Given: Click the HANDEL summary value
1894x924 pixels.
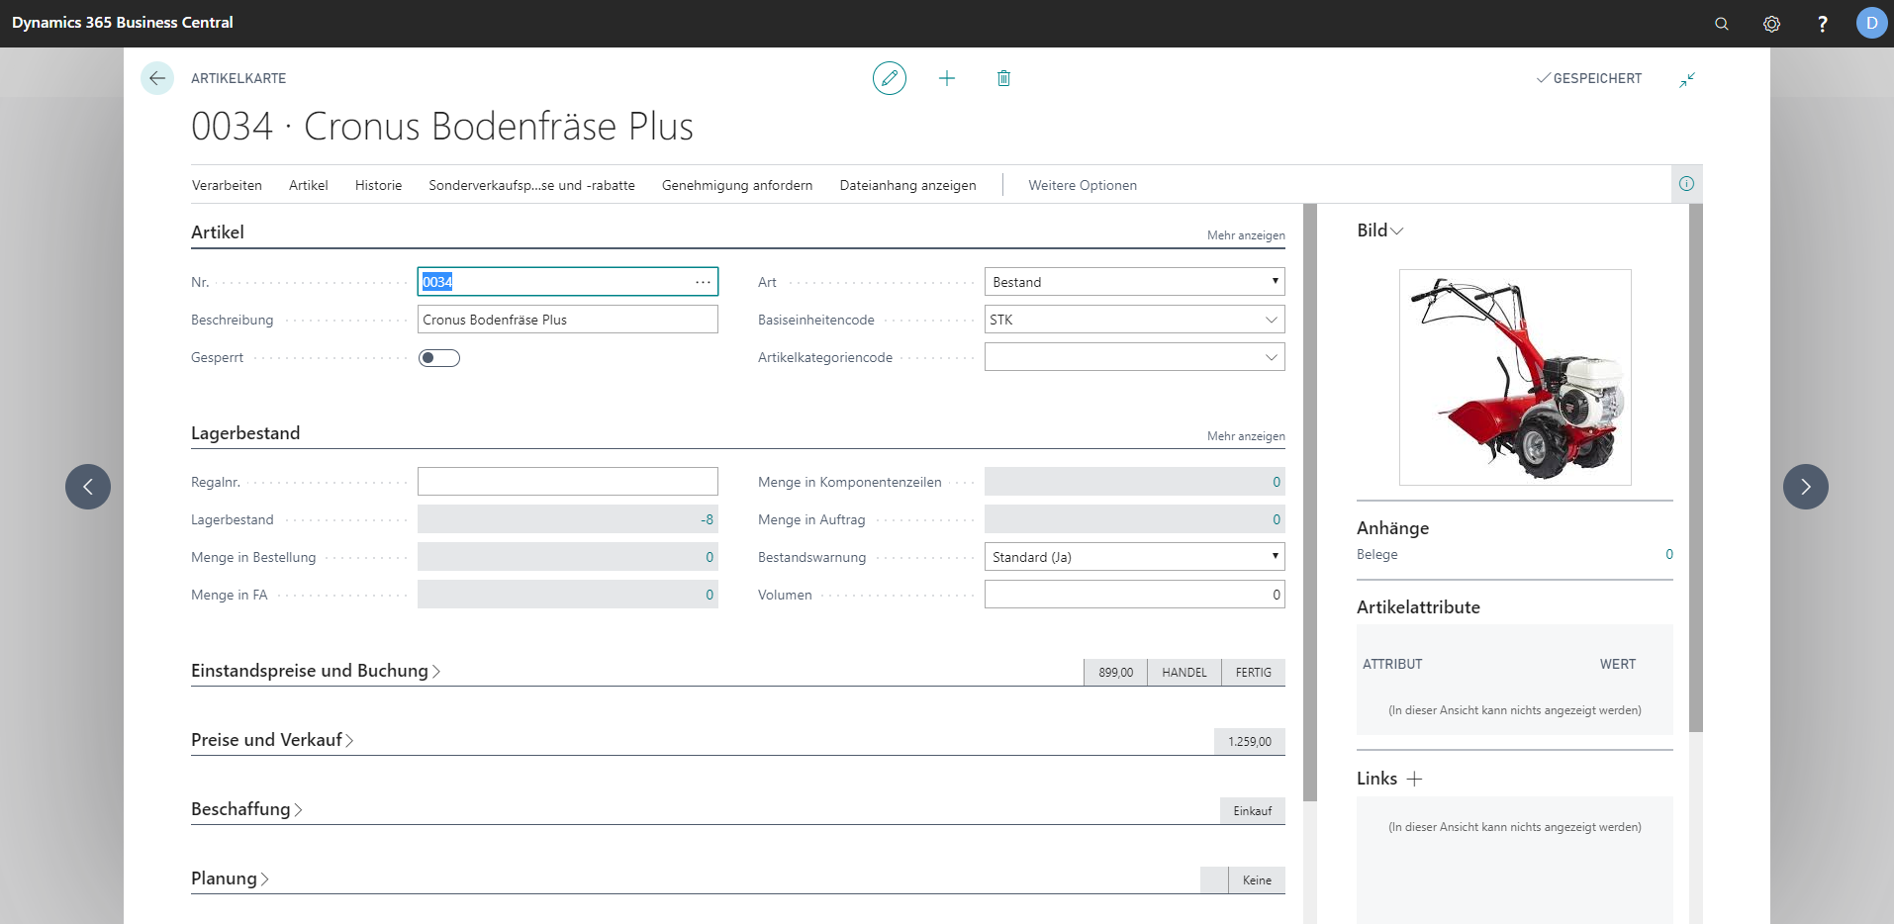Looking at the screenshot, I should (1184, 673).
